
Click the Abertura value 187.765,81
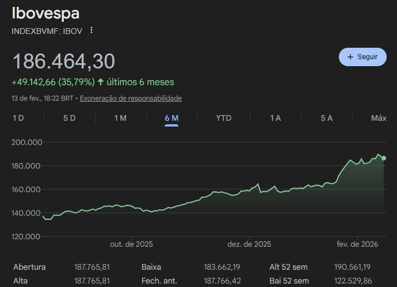(92, 267)
